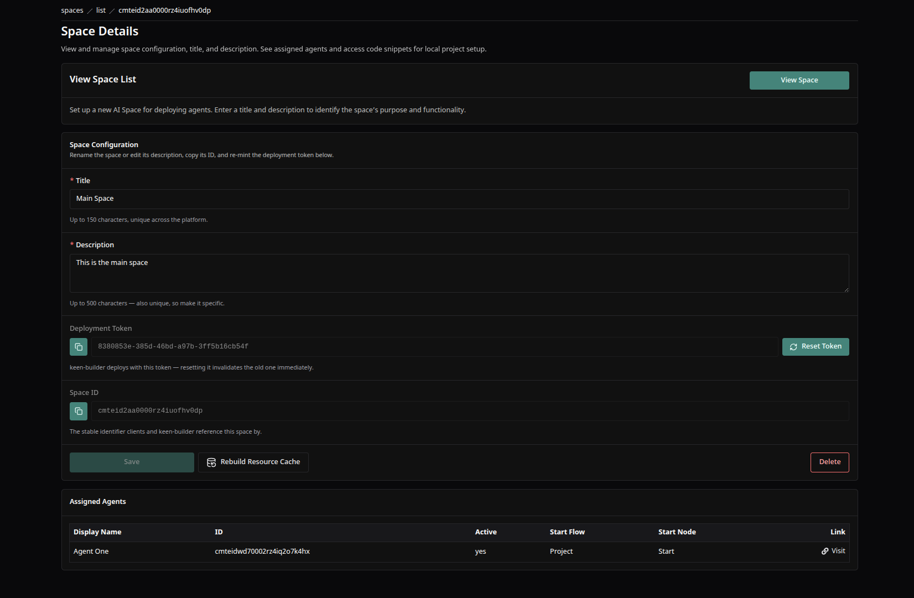The width and height of the screenshot is (914, 598).
Task: Click the Link column header
Action: click(x=838, y=532)
